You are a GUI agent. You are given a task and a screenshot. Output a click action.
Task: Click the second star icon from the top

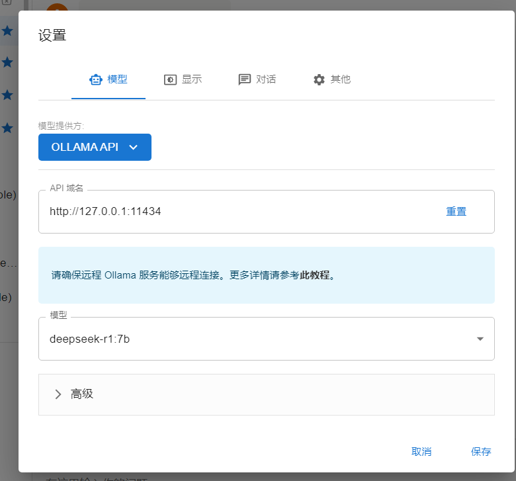pyautogui.click(x=7, y=62)
